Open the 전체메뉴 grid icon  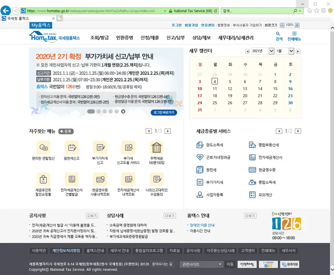[x=294, y=34]
